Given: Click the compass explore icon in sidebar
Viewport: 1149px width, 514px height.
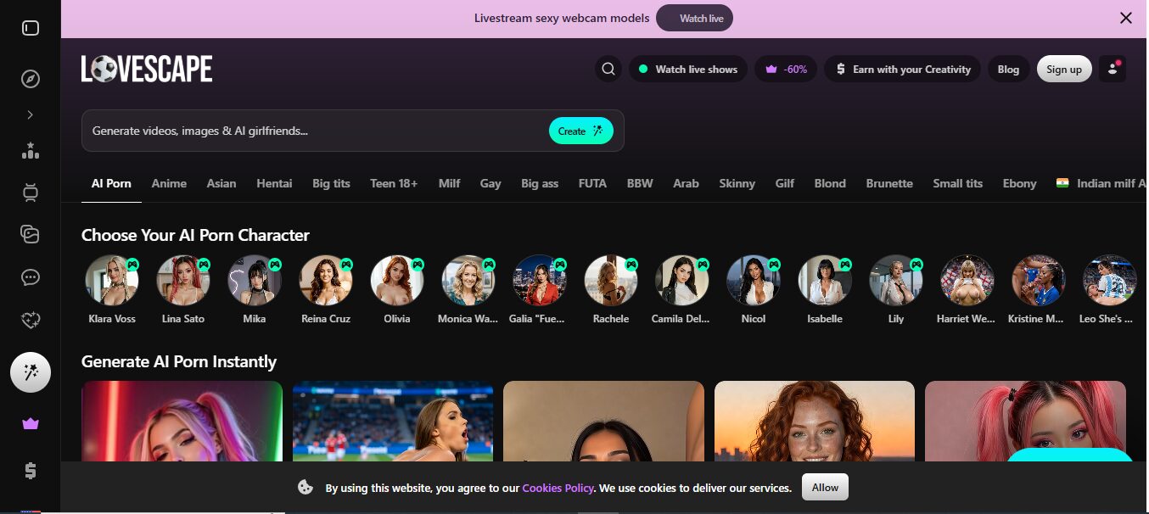Looking at the screenshot, I should [31, 79].
